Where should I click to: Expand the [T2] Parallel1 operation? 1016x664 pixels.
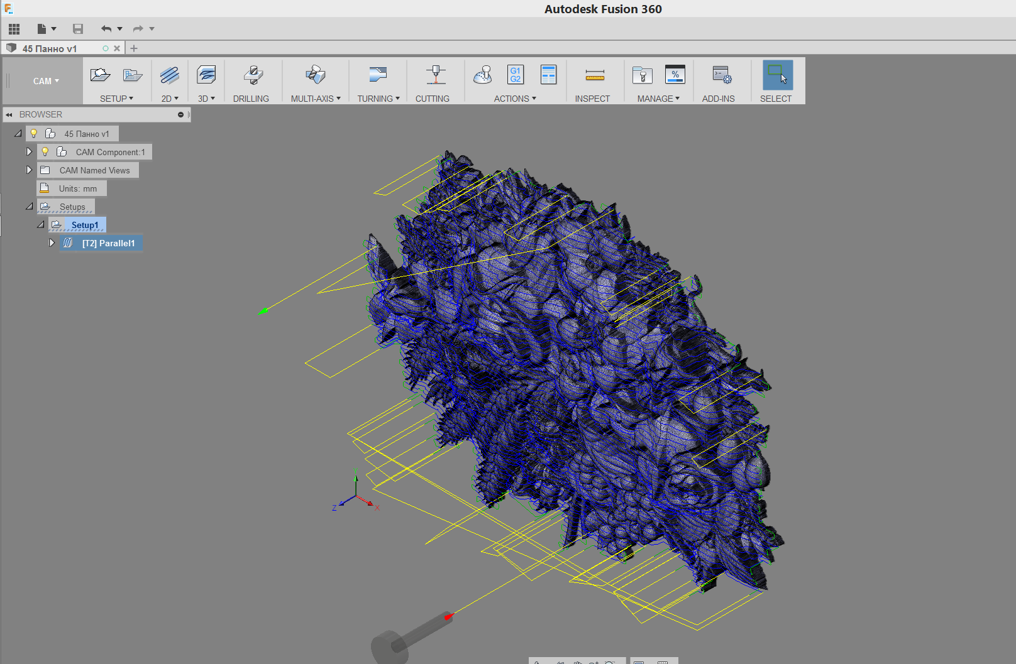click(52, 243)
